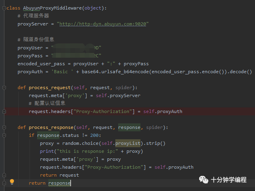Click the process_request method name
The image size is (255, 191).
(49, 88)
